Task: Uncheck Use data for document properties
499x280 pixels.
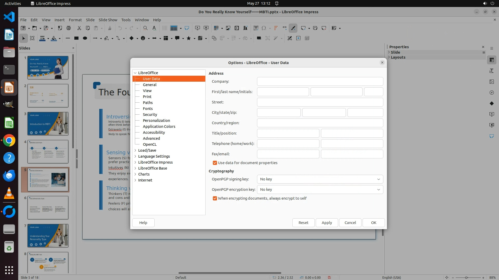Action: [x=215, y=163]
